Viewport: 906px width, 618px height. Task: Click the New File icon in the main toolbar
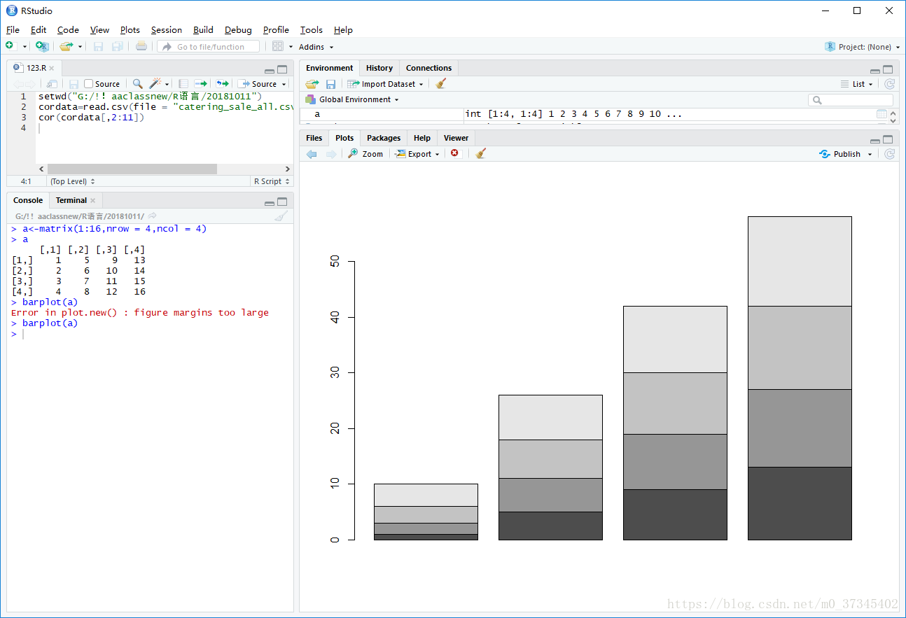10,46
